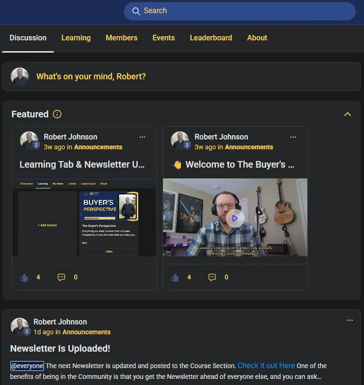Click Robert Johnson name on Newsletter Is Uploaded post
Image resolution: width=364 pixels, height=385 pixels.
tap(60, 322)
